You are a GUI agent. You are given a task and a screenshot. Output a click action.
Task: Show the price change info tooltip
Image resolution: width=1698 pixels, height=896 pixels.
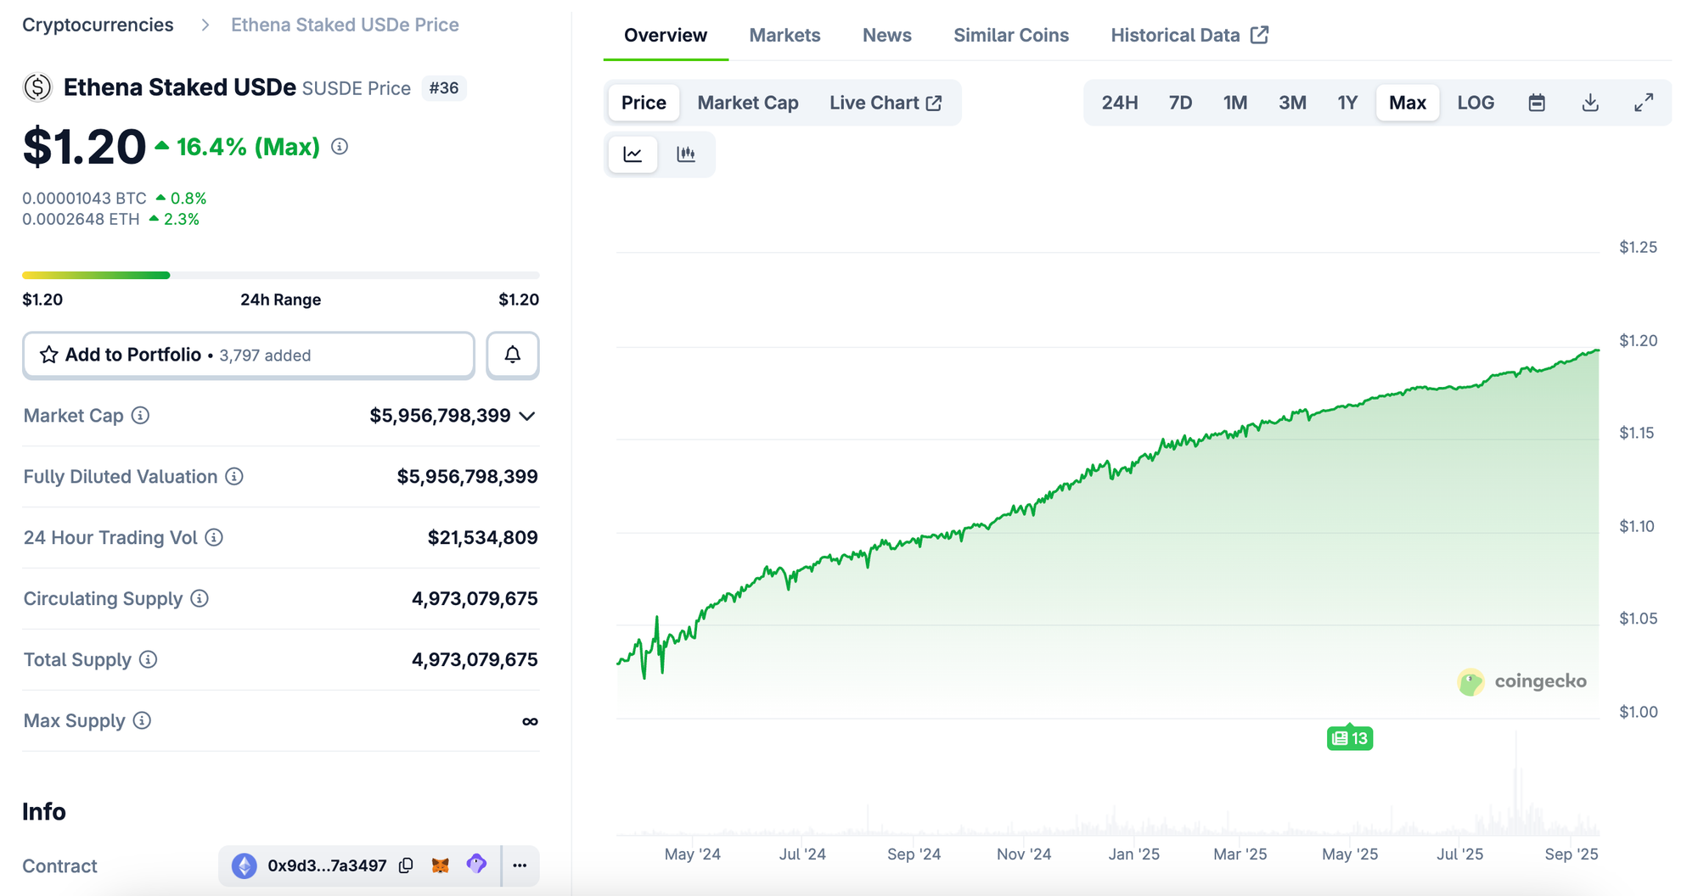point(340,147)
